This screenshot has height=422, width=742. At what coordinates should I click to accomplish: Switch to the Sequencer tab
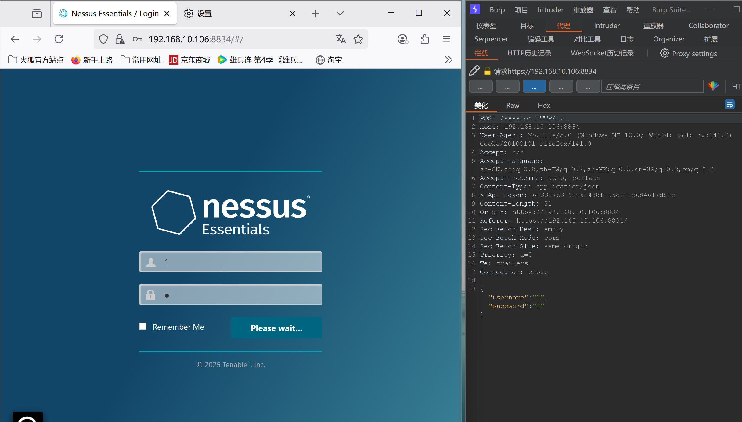[491, 39]
